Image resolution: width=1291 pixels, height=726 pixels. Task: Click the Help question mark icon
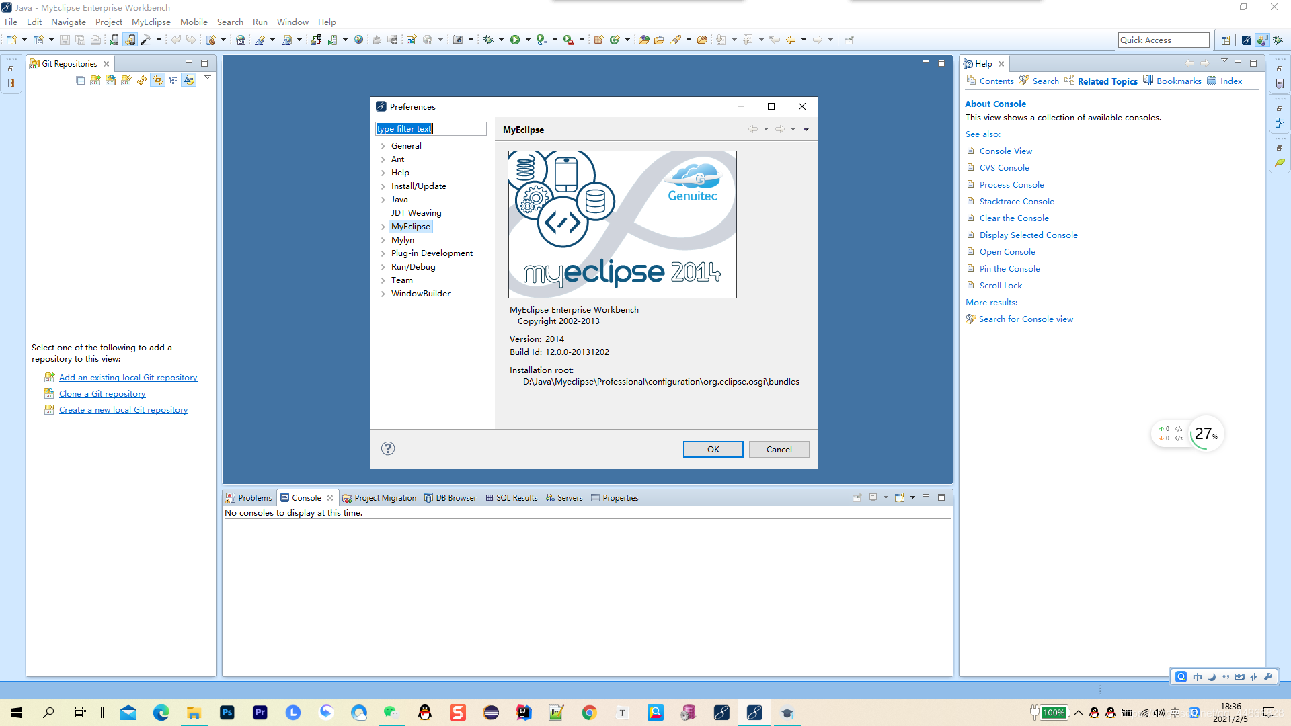pos(387,448)
